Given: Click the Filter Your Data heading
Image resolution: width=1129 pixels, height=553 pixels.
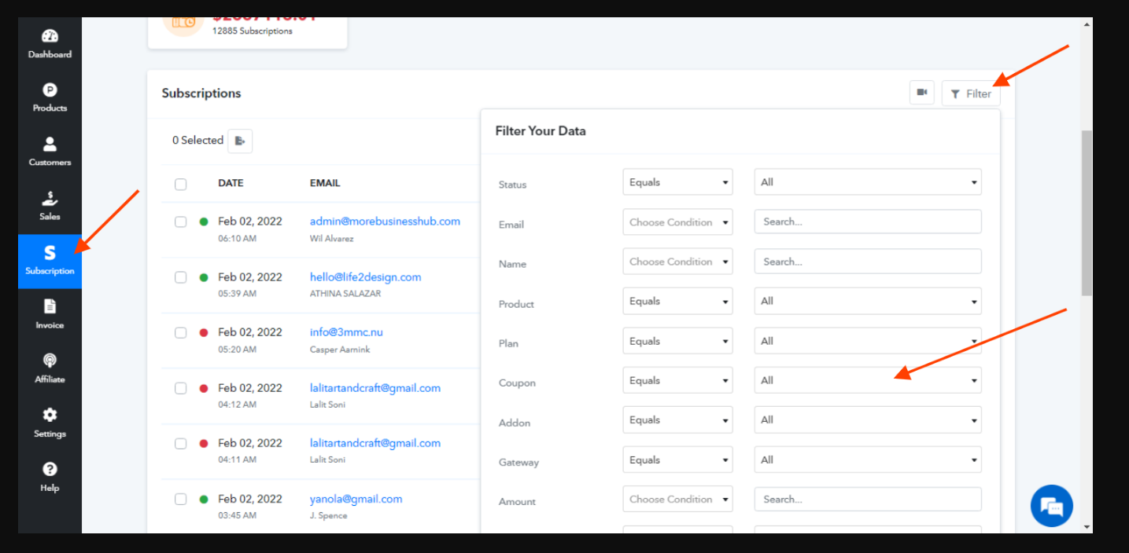Looking at the screenshot, I should click(541, 131).
